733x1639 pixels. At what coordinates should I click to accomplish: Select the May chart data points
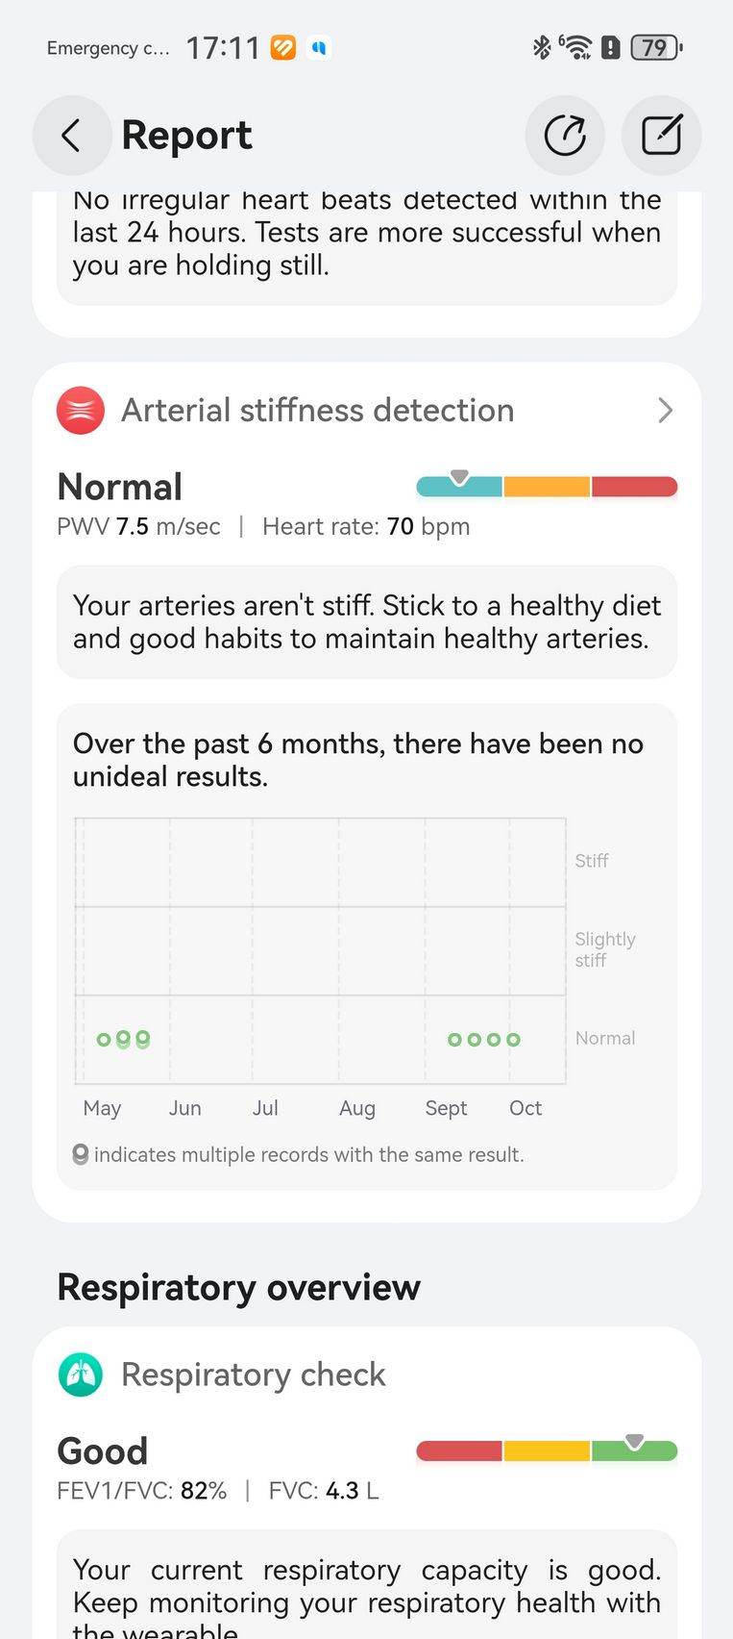tap(123, 1039)
